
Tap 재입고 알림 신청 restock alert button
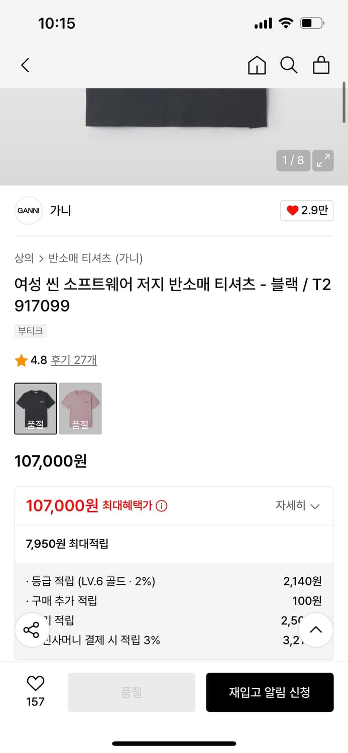pyautogui.click(x=270, y=692)
